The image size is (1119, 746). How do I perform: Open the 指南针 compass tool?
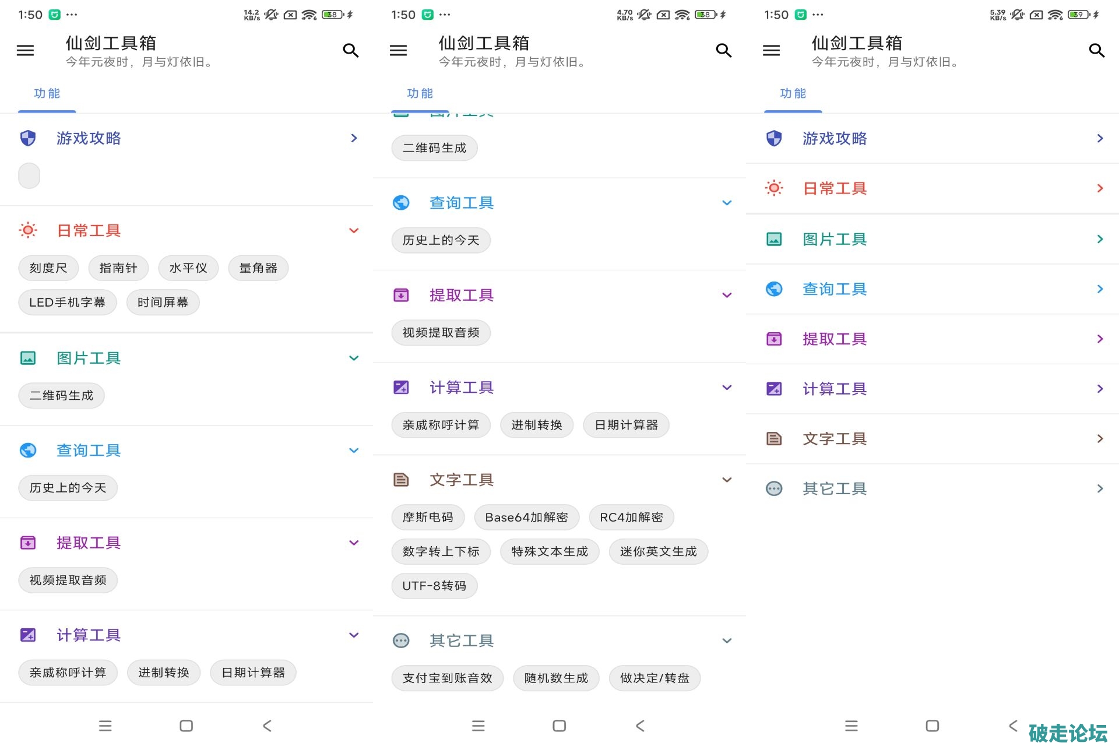click(x=118, y=268)
